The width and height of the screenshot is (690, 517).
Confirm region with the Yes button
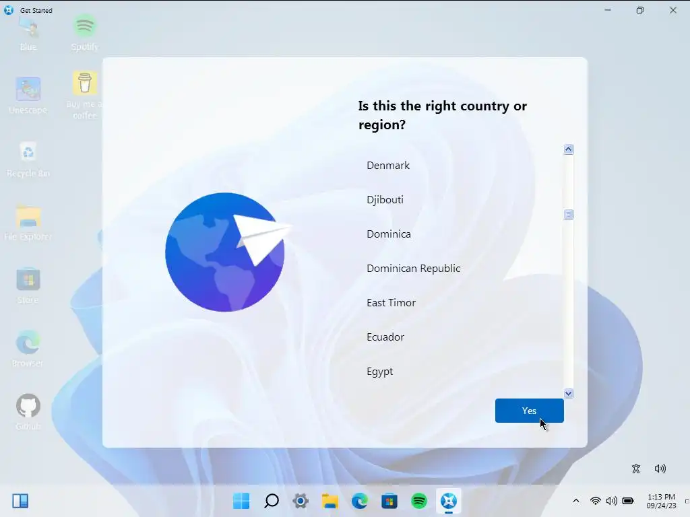529,411
